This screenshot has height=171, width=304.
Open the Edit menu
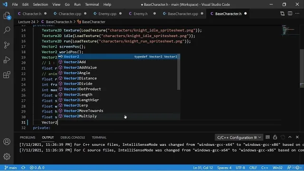coord(25,4)
